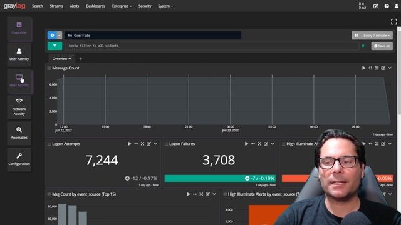This screenshot has width=401, height=225.
Task: Click the scratchpad edit icon in the top bar
Action: point(376,6)
